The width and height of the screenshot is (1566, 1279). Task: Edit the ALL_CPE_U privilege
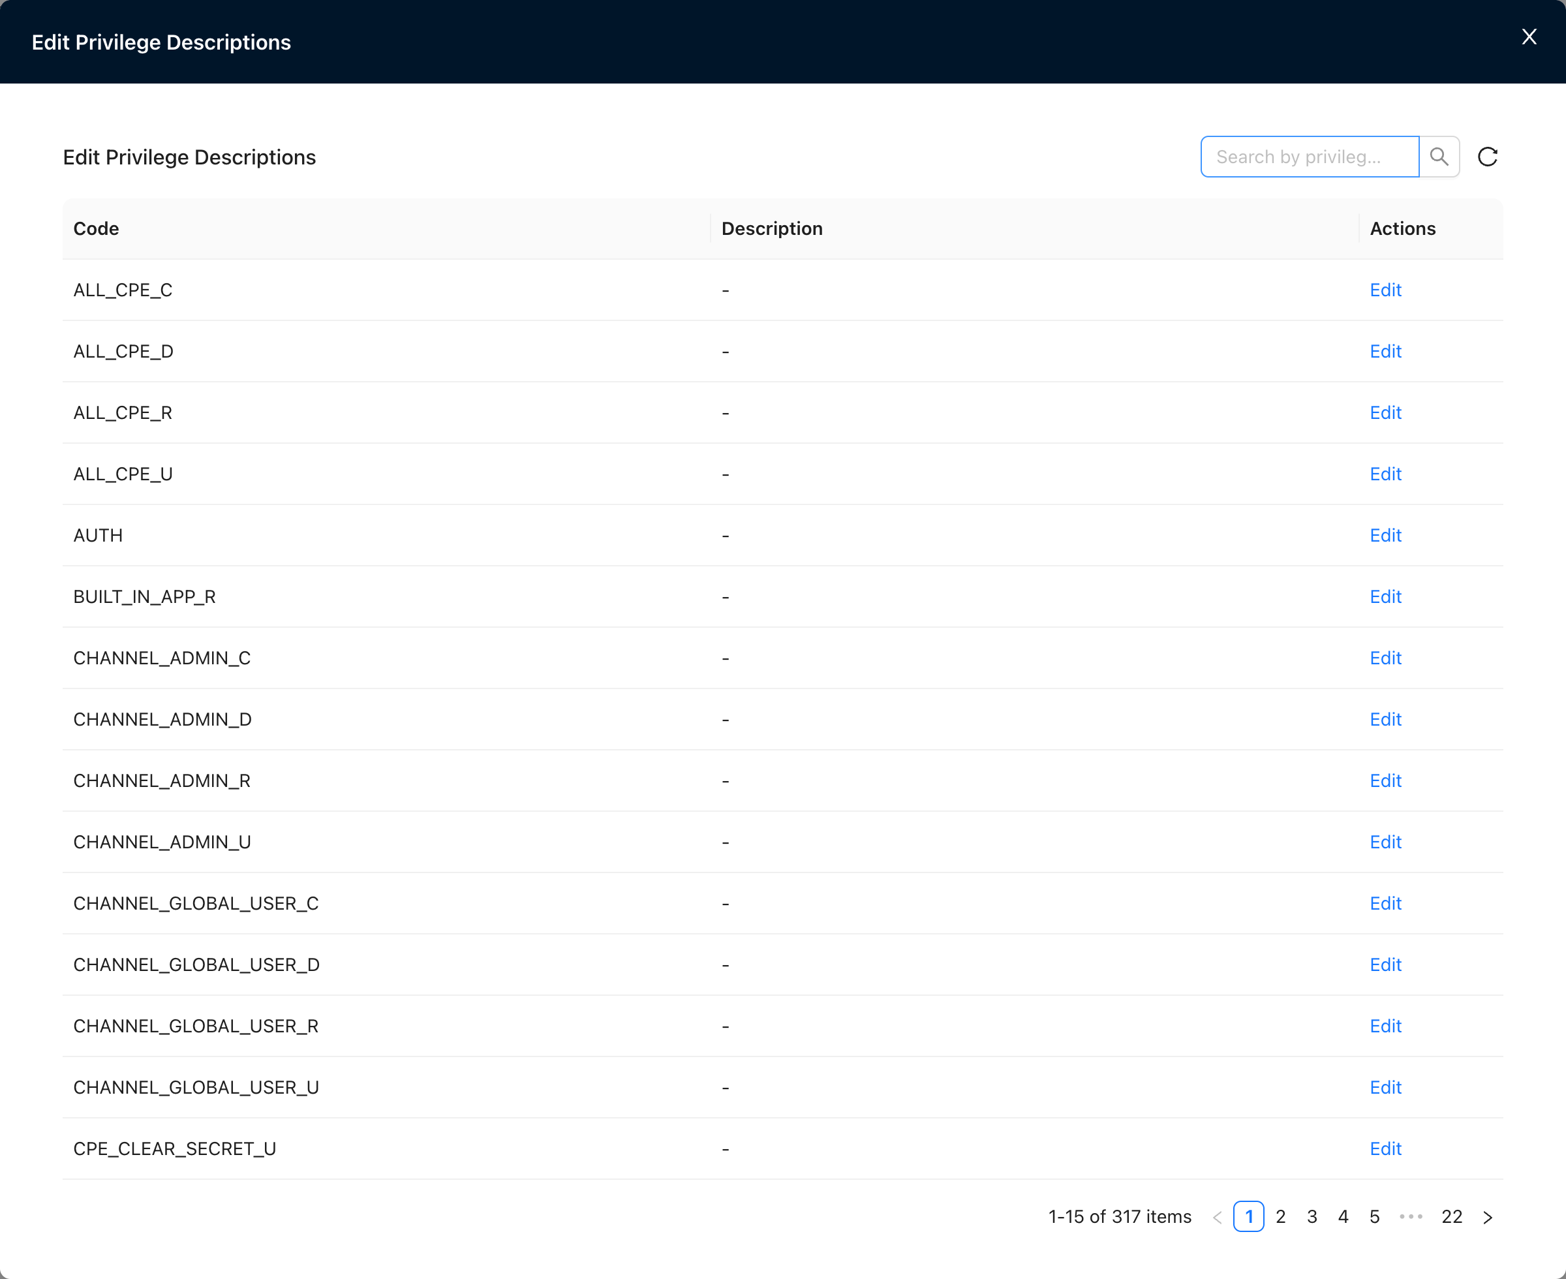(1385, 474)
